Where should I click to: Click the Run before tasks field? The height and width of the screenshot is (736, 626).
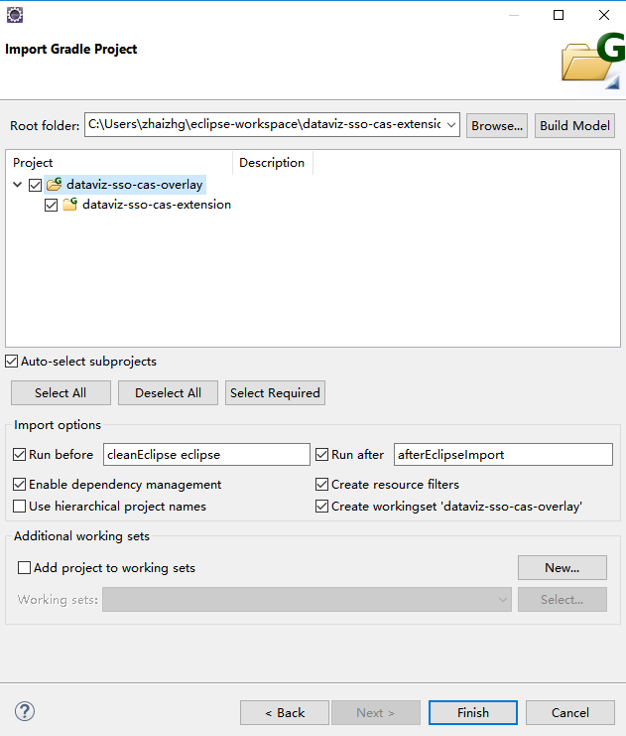coord(206,455)
